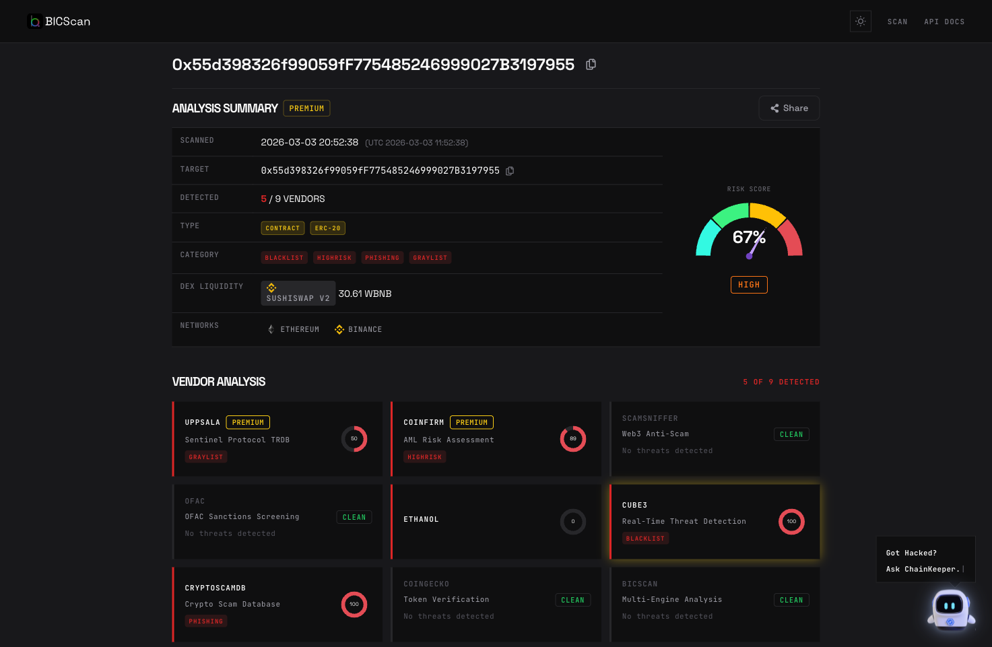Click the BICScan logo in the header
Image resolution: width=992 pixels, height=647 pixels.
point(59,21)
